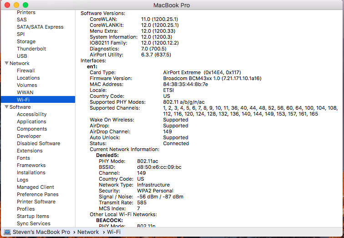Select SPI in the sidebar
Viewport: 344px width, 238px height.
coord(20,34)
